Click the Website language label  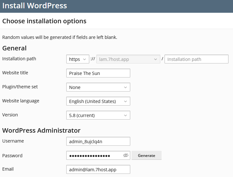[x=21, y=101]
